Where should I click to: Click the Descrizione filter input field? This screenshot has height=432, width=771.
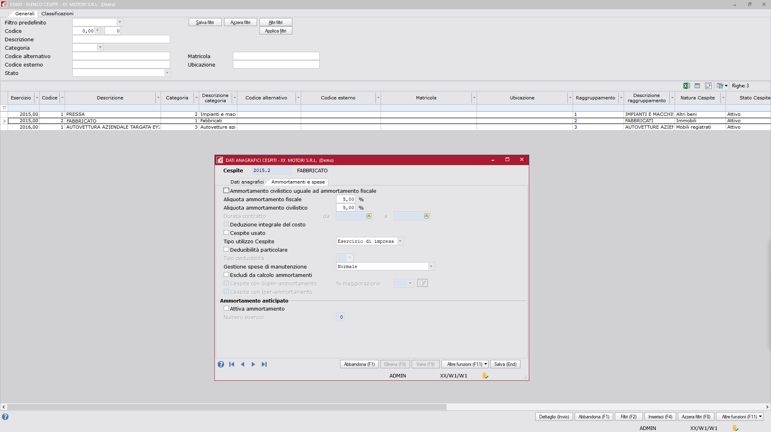click(x=121, y=39)
